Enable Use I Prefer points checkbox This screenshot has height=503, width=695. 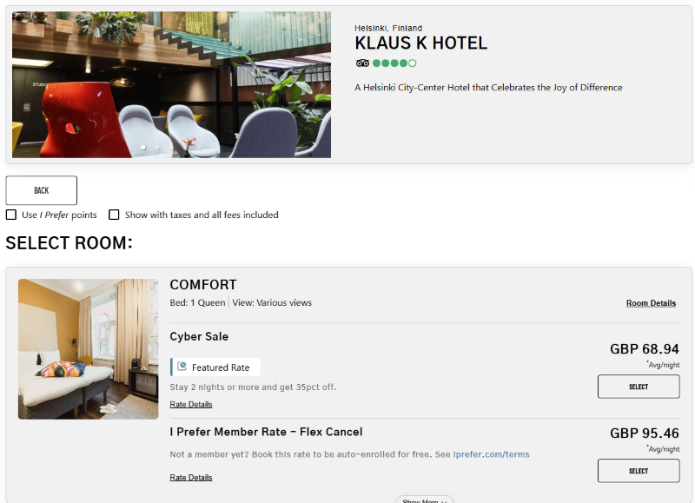(x=11, y=215)
